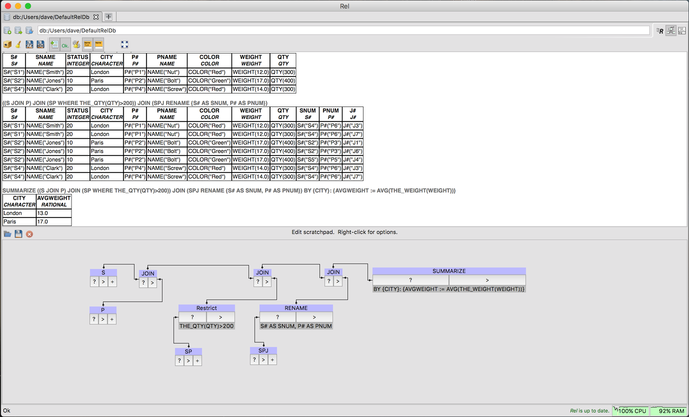Click the broom icon to clear output
The height and width of the screenshot is (417, 689).
coord(18,44)
